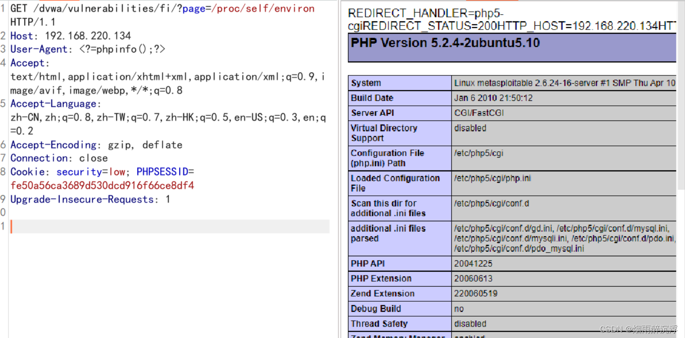Place cursor on empty highlighted request line

coord(170,226)
